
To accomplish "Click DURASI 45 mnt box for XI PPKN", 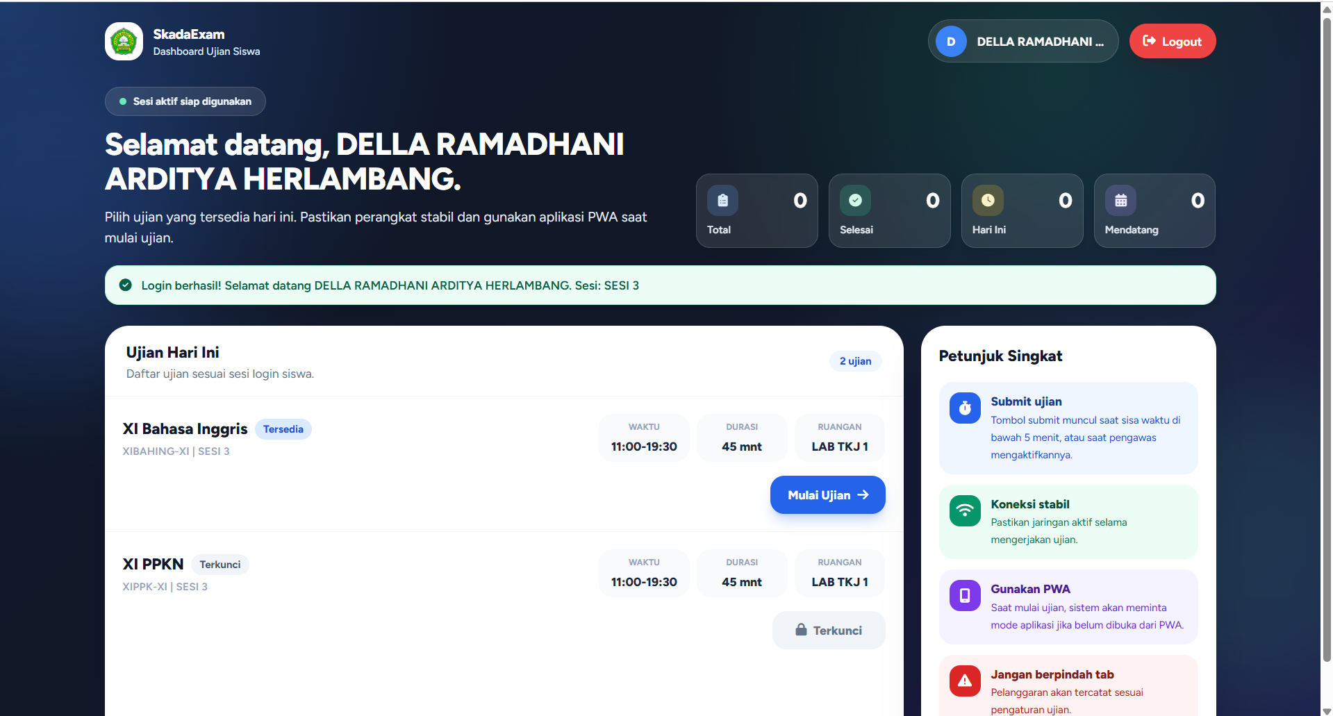I will pyautogui.click(x=742, y=573).
